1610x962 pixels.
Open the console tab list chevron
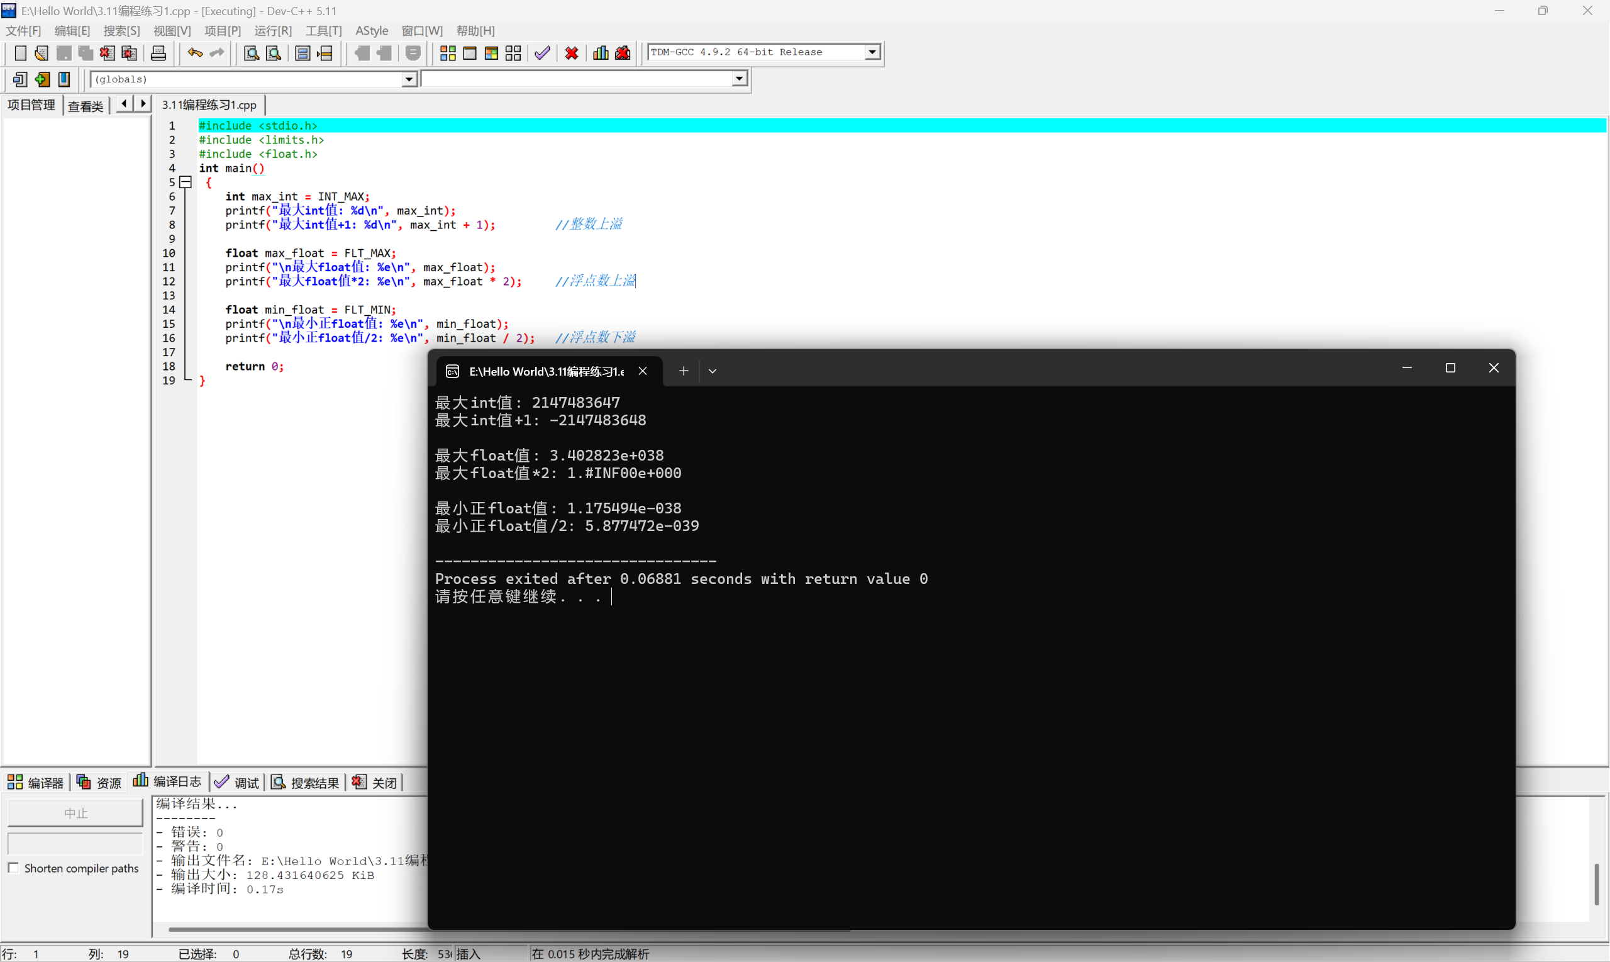coord(713,371)
